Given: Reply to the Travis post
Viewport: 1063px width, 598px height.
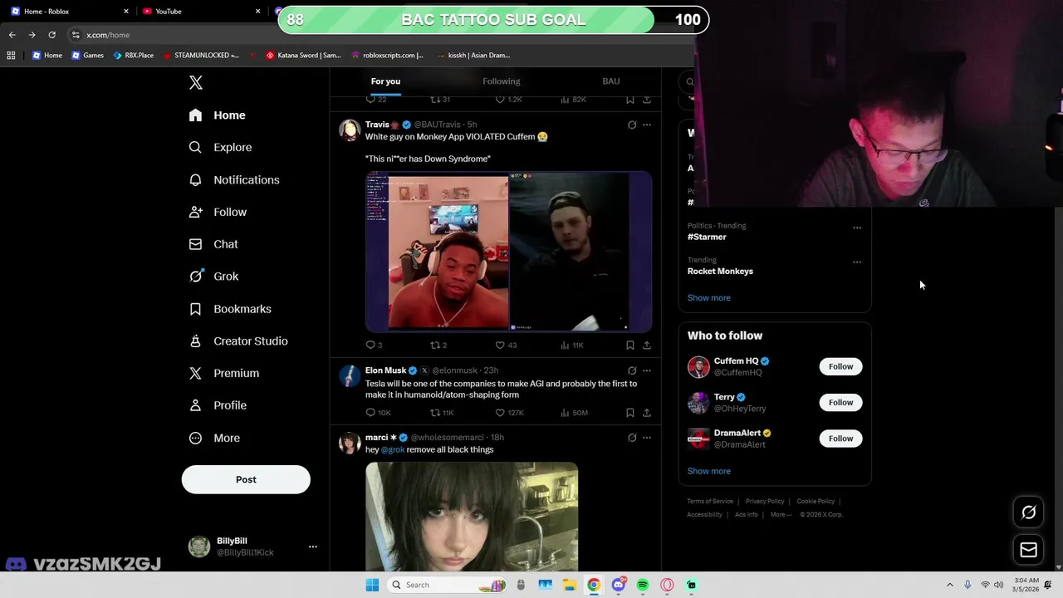Looking at the screenshot, I should 374,345.
